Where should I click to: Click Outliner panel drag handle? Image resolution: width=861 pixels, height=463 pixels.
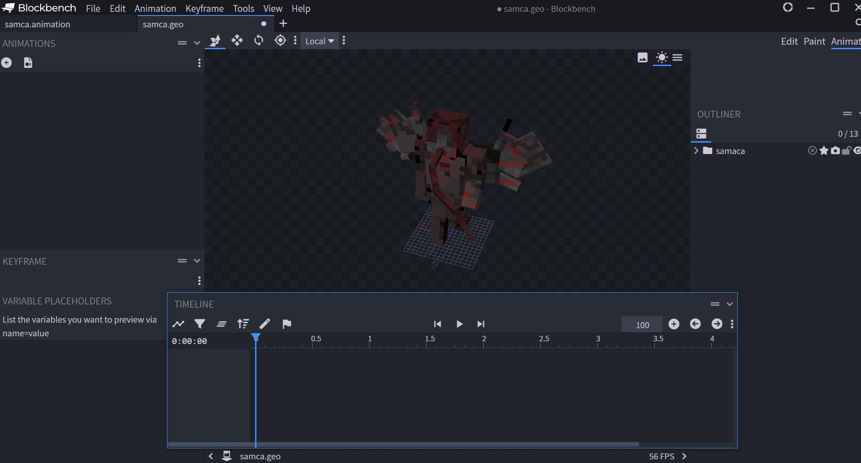click(x=847, y=113)
